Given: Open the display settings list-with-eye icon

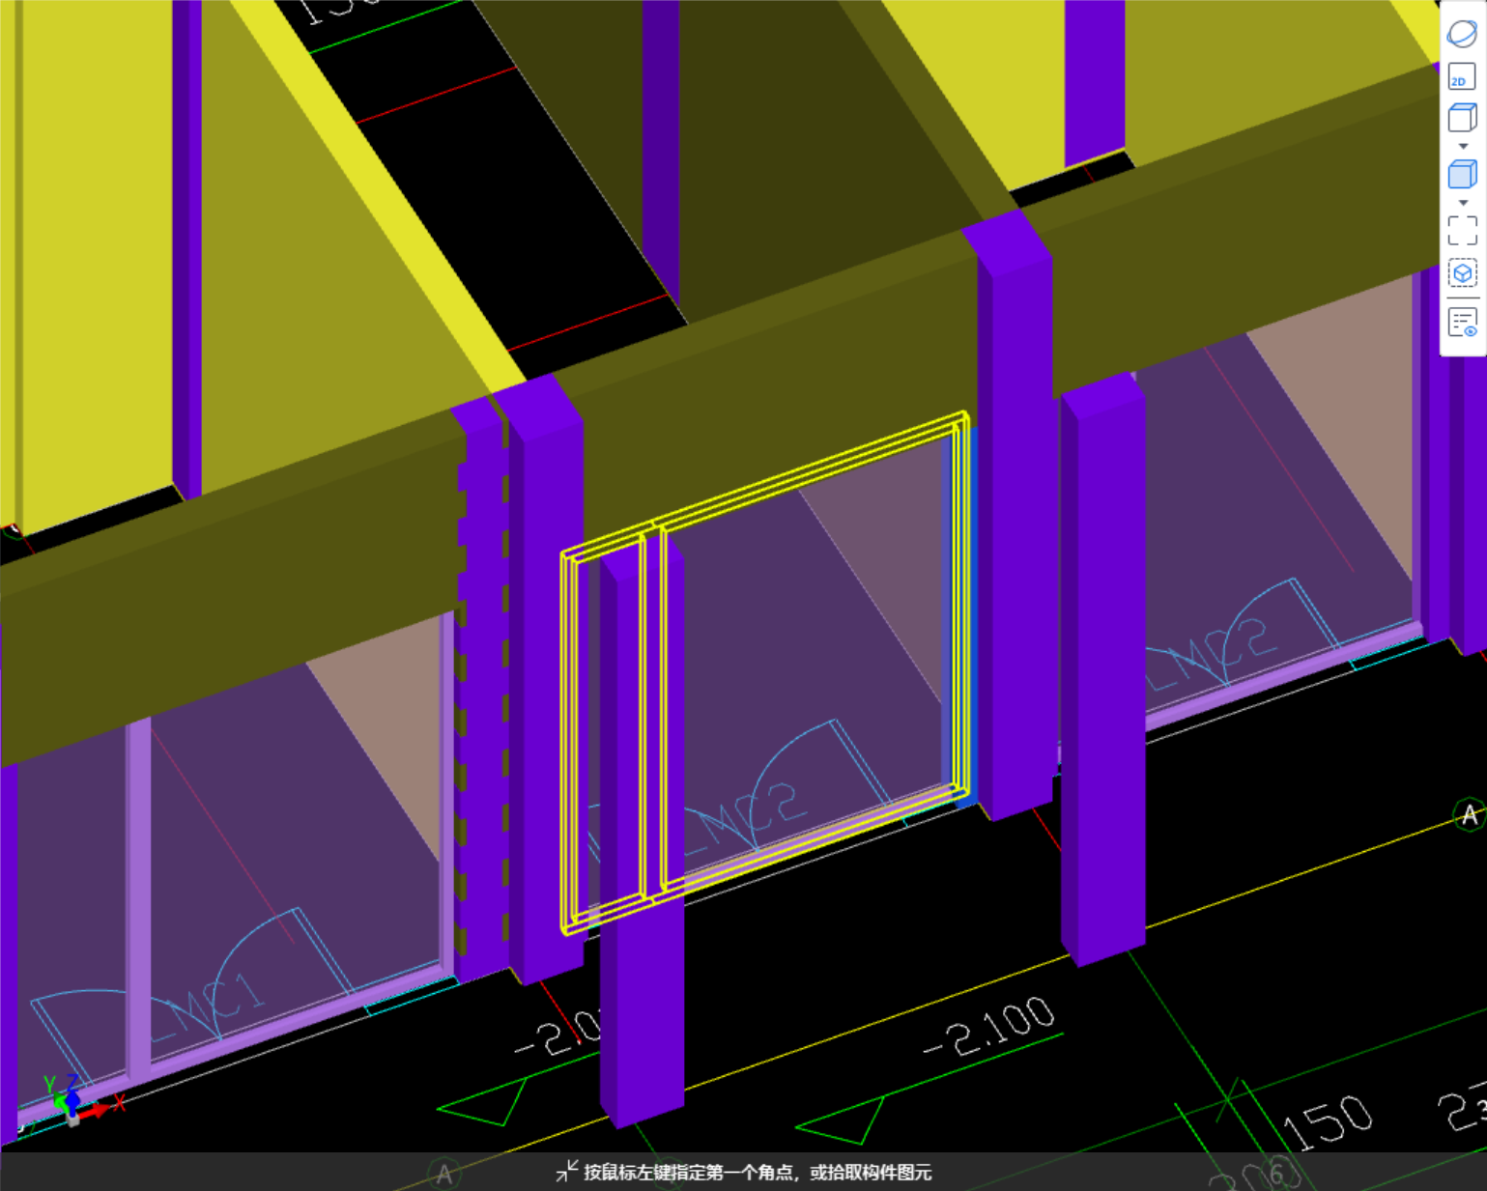Looking at the screenshot, I should coord(1462,323).
